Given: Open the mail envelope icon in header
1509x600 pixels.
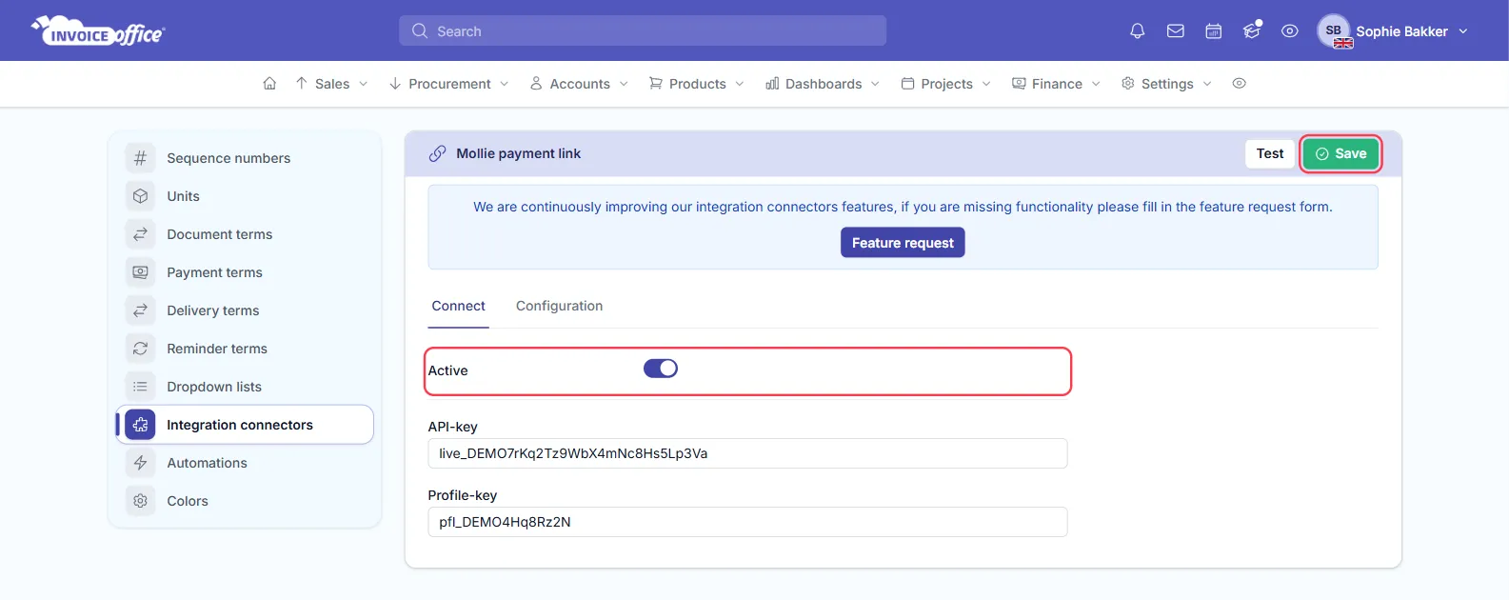Looking at the screenshot, I should point(1176,31).
